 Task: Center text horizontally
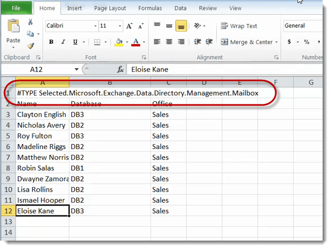169,42
